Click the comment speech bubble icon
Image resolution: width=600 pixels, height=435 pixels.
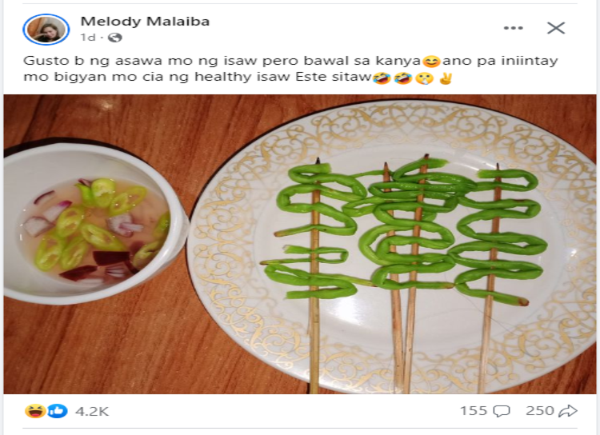click(502, 411)
